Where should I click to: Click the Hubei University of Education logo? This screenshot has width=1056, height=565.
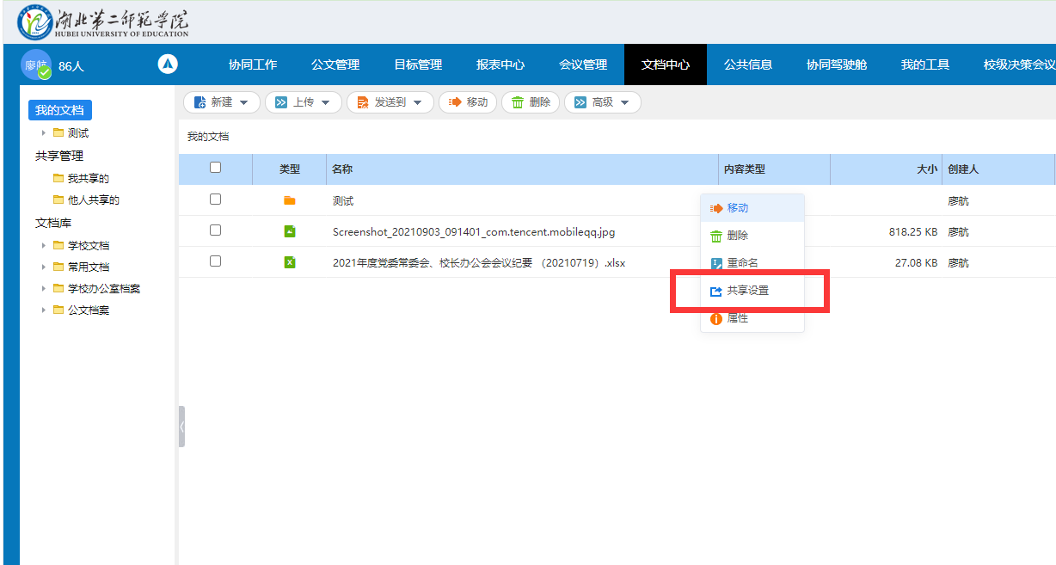pyautogui.click(x=103, y=23)
